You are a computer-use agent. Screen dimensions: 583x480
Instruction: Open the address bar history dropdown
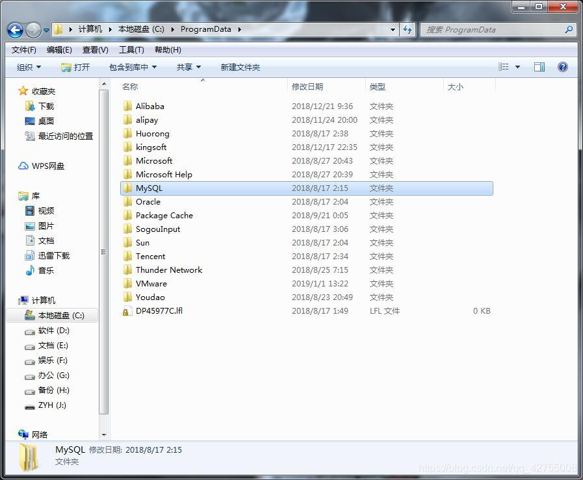(x=393, y=29)
